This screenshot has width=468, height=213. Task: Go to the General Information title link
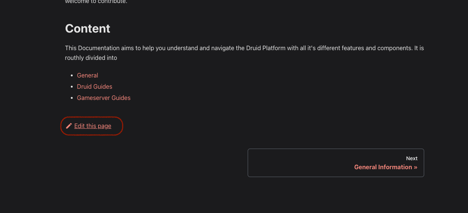click(383, 167)
